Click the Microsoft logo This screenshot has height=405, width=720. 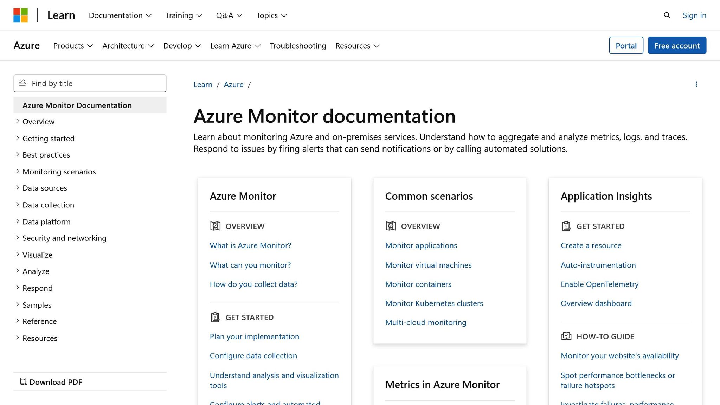[x=20, y=15]
